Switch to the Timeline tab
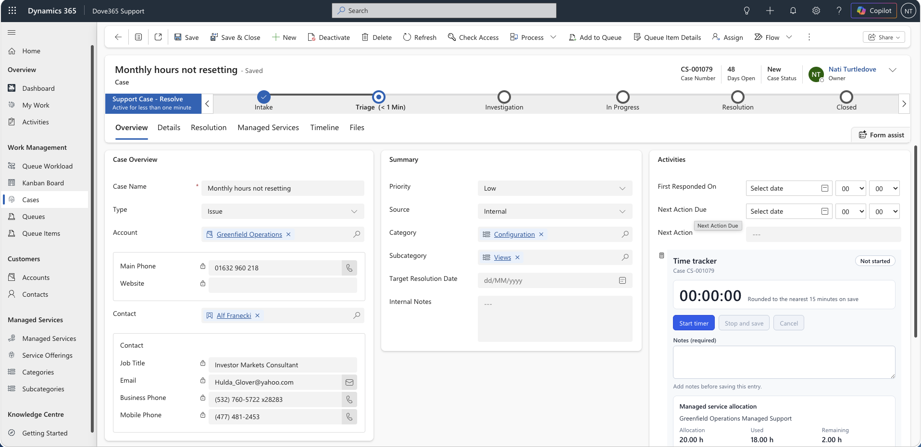Viewport: 921px width, 447px height. pyautogui.click(x=324, y=127)
